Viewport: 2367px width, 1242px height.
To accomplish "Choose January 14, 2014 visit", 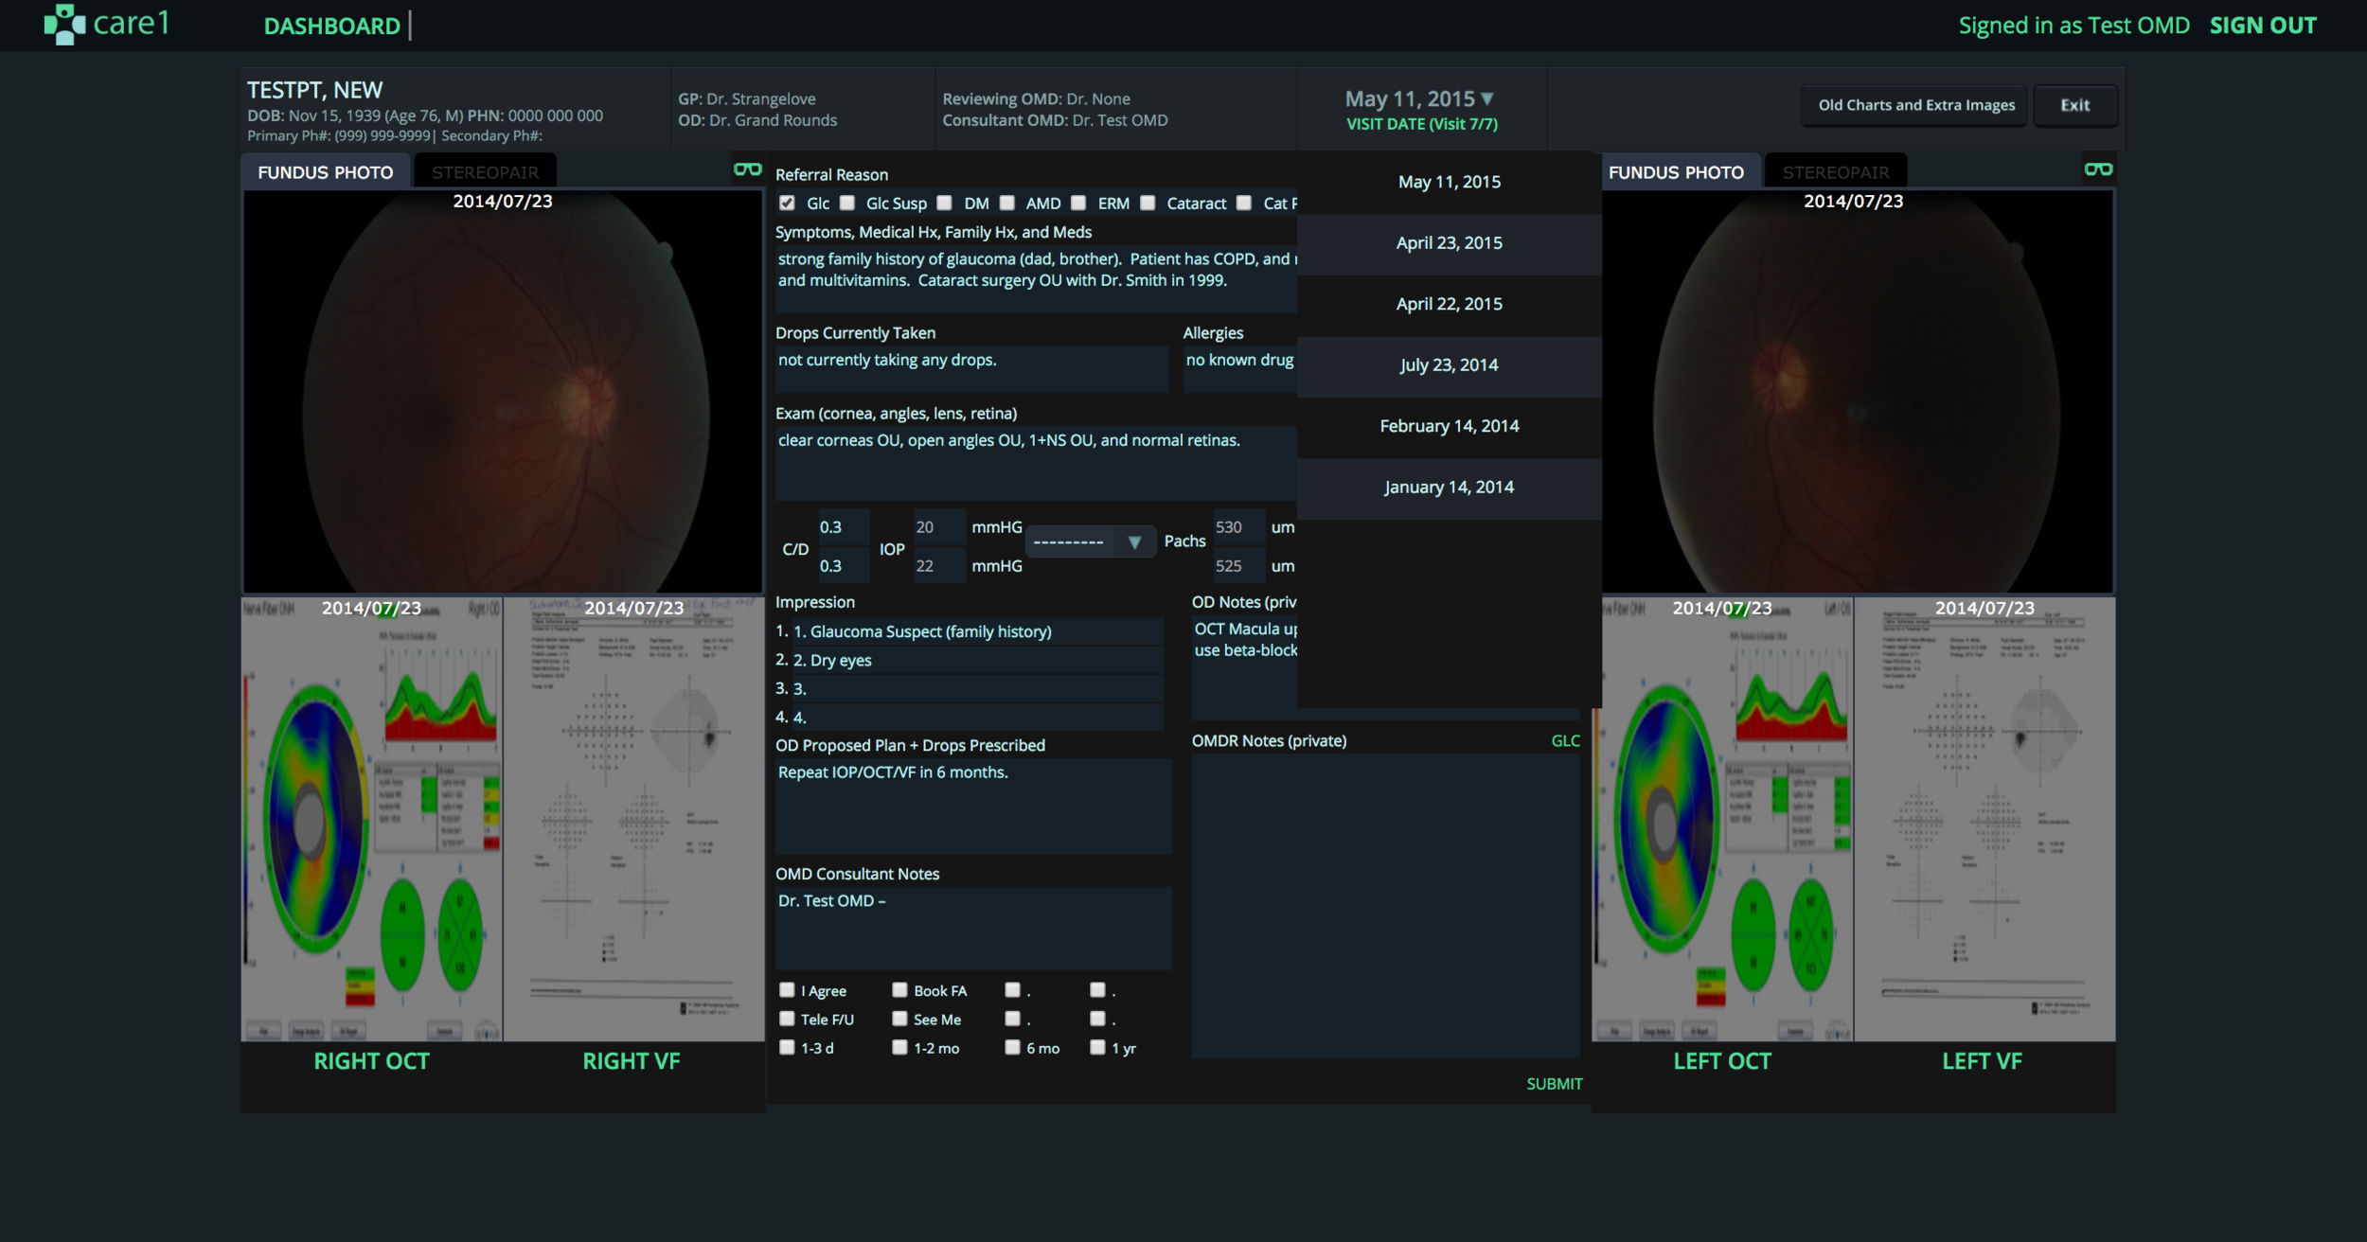I will [x=1449, y=488].
